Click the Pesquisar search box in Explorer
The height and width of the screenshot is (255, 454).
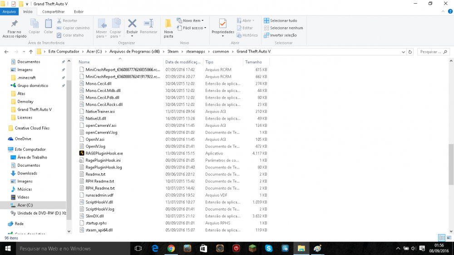431,52
